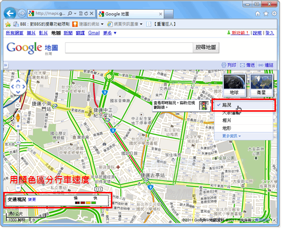Click the dark red slow traffic swatch
282x229 pixels.
[83, 203]
